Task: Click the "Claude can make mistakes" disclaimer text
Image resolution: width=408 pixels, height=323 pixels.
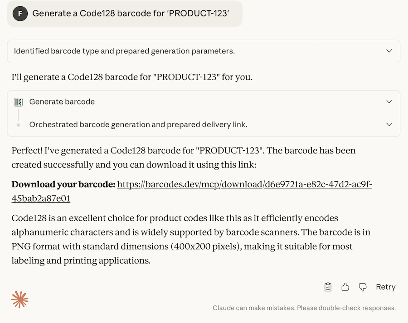Action: point(304,308)
